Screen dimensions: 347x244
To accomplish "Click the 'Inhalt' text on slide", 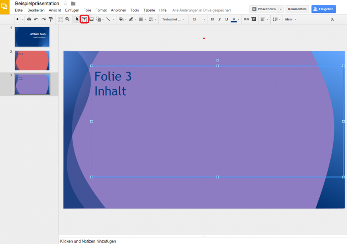I will pos(111,91).
